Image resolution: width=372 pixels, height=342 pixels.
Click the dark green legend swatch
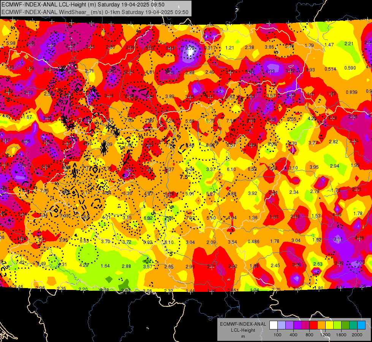tap(345, 325)
